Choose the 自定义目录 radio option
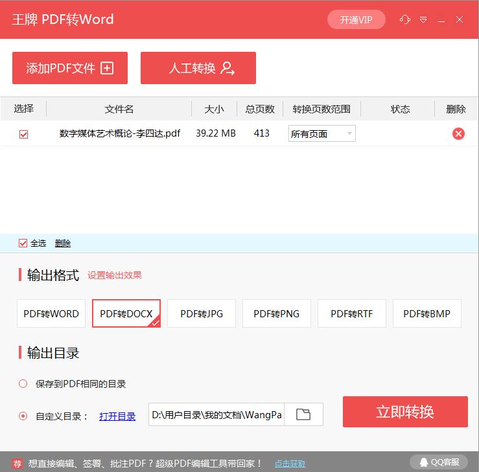The height and width of the screenshot is (472, 479). pyautogui.click(x=23, y=416)
